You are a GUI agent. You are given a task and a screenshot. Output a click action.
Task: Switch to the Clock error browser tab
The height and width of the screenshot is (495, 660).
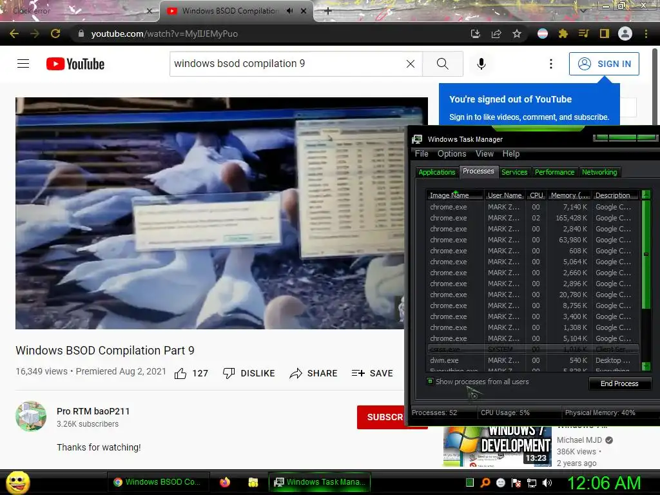pos(80,11)
